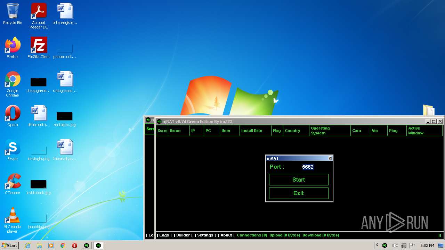445x250 pixels.
Task: Click the Cam column header
Action: pyautogui.click(x=360, y=131)
